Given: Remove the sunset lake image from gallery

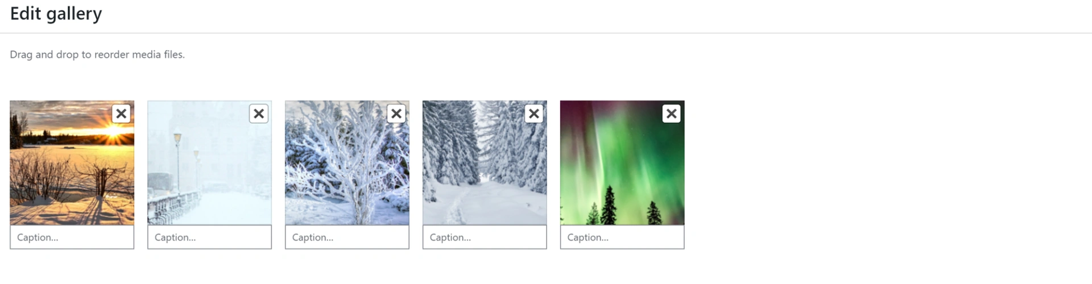Looking at the screenshot, I should [x=121, y=114].
